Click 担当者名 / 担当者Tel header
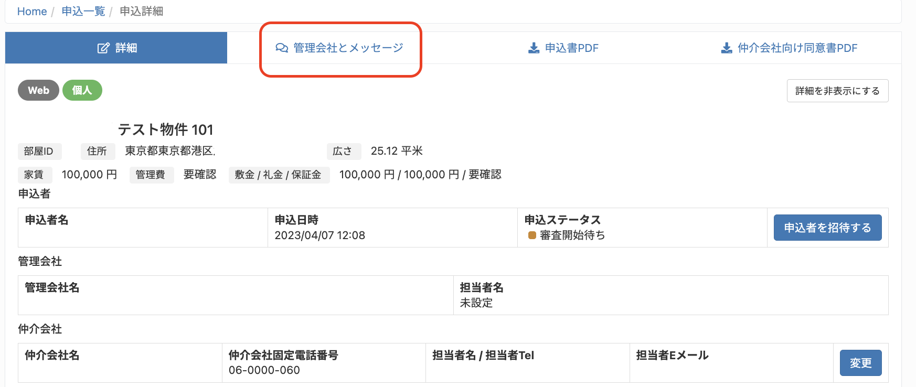 coord(483,356)
